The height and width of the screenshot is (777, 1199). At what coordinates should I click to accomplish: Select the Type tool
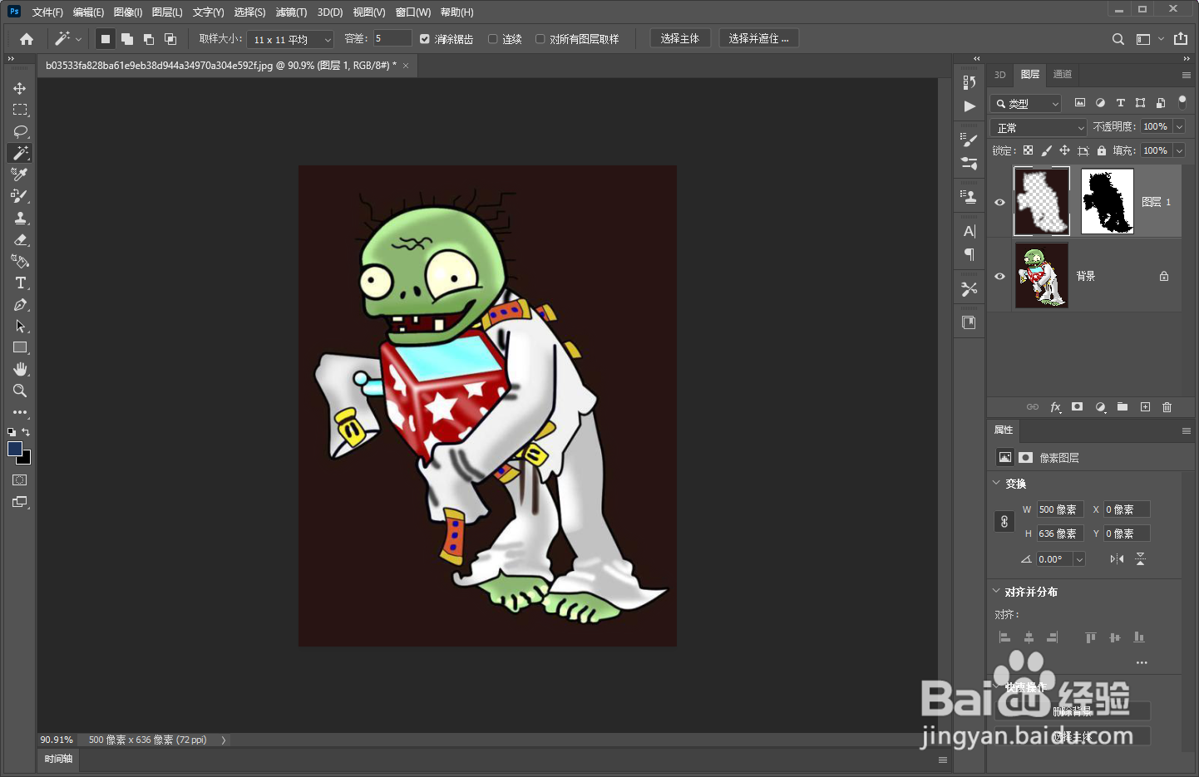[20, 283]
